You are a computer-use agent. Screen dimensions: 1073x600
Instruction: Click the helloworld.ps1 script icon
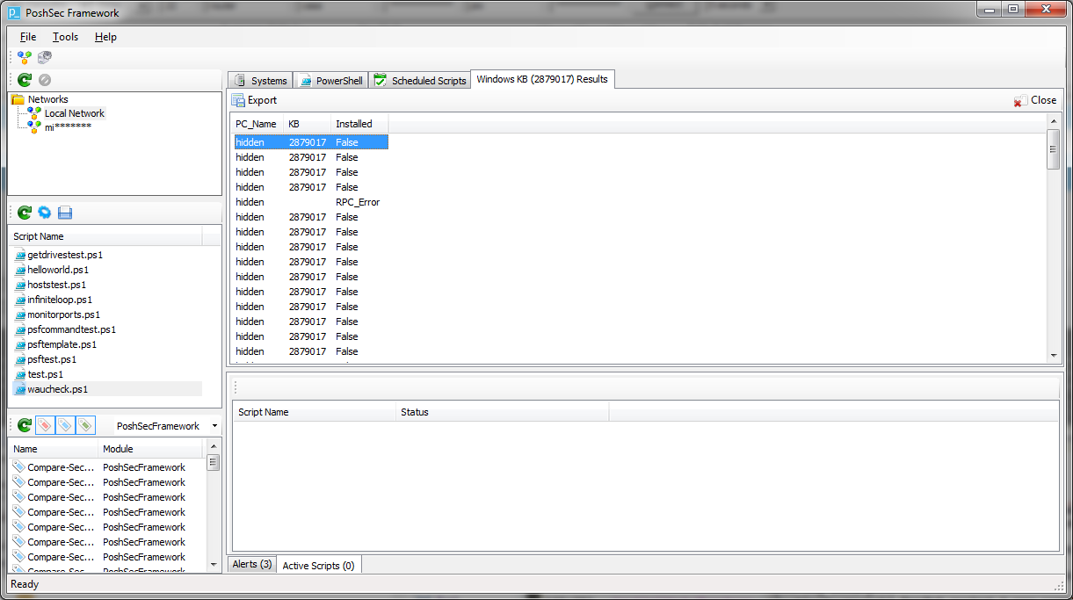pos(20,270)
